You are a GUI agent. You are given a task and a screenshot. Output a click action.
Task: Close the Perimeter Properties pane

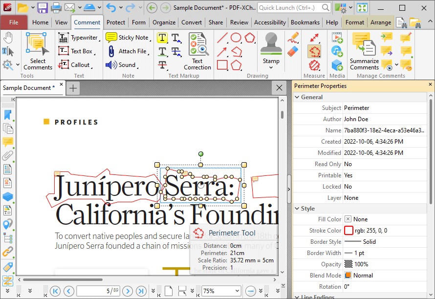pyautogui.click(x=430, y=85)
